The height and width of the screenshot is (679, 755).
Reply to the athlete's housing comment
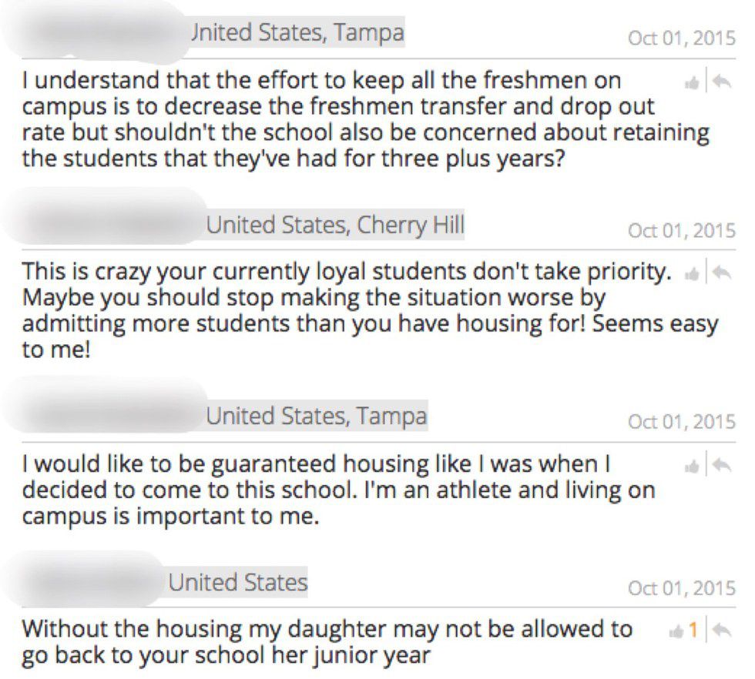pyautogui.click(x=721, y=465)
